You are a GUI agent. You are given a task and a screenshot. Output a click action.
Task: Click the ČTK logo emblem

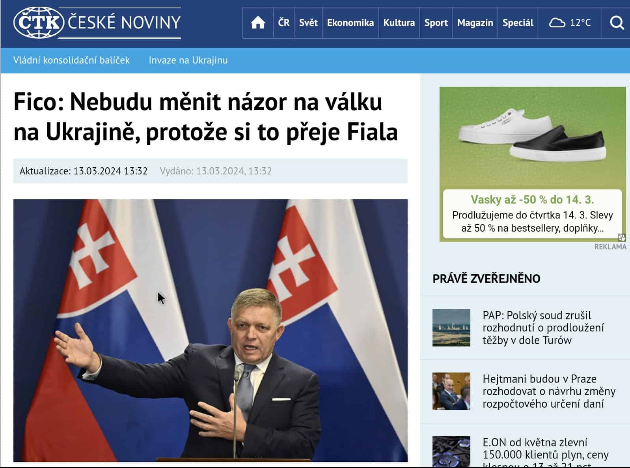39,22
